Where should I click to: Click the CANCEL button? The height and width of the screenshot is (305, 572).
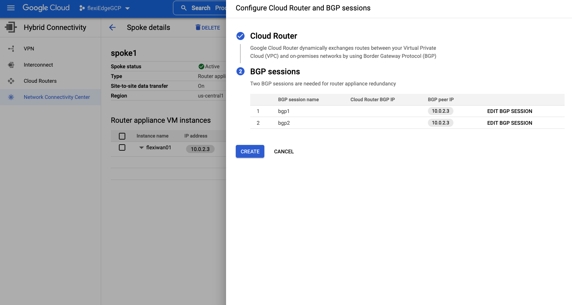coord(284,152)
